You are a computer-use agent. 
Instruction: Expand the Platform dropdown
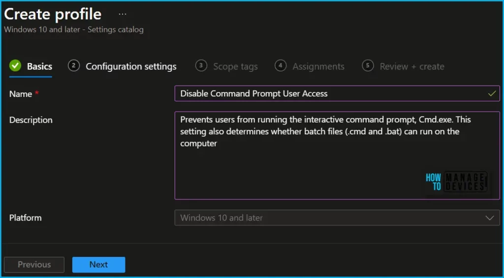pyautogui.click(x=337, y=217)
